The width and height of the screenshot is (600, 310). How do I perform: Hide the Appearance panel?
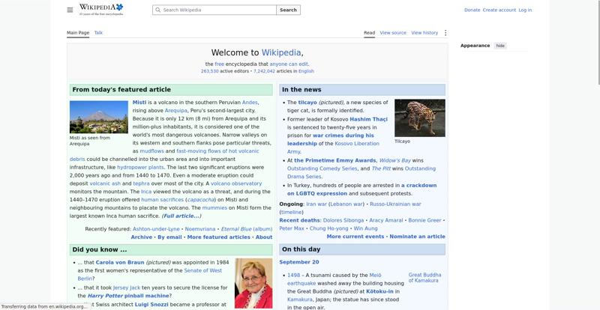coord(500,46)
